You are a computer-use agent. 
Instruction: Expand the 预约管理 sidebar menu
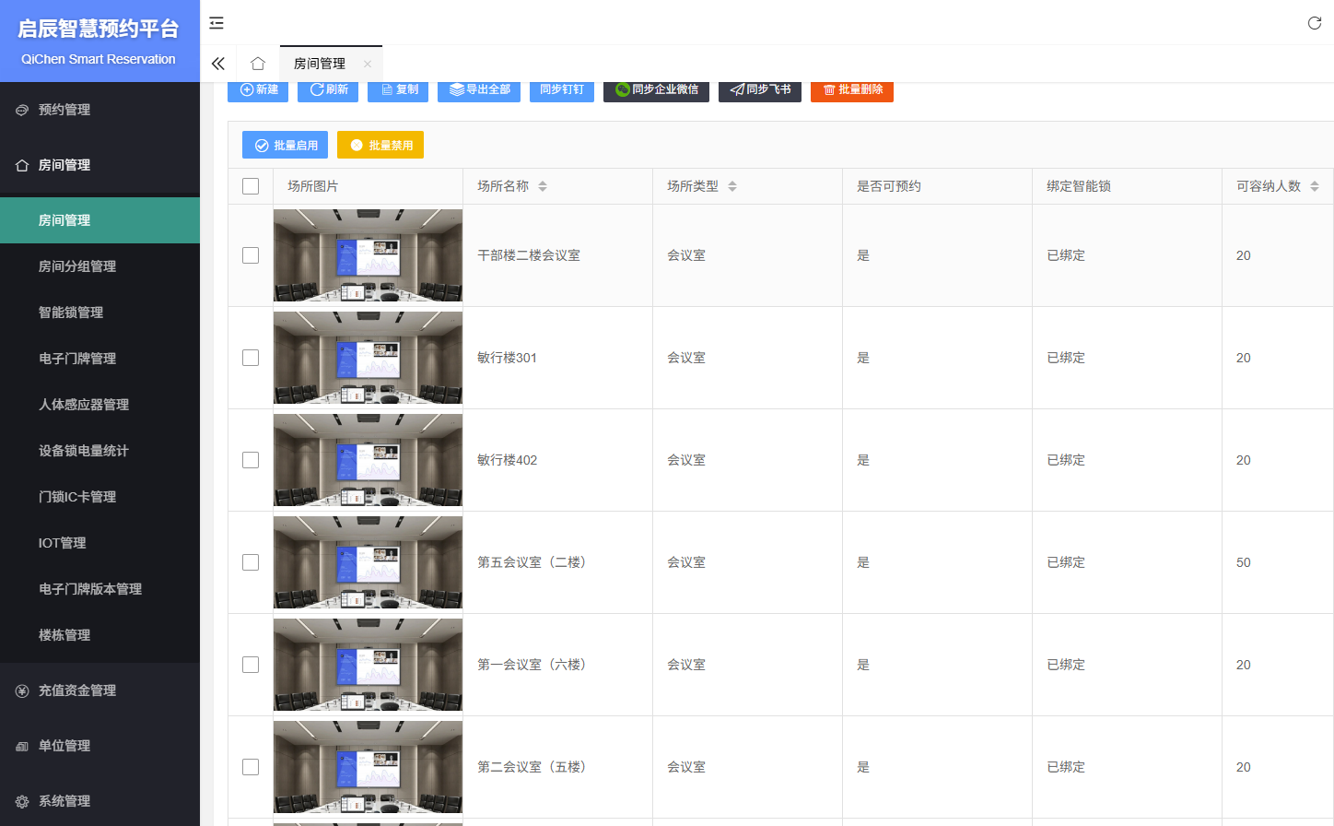coord(99,110)
